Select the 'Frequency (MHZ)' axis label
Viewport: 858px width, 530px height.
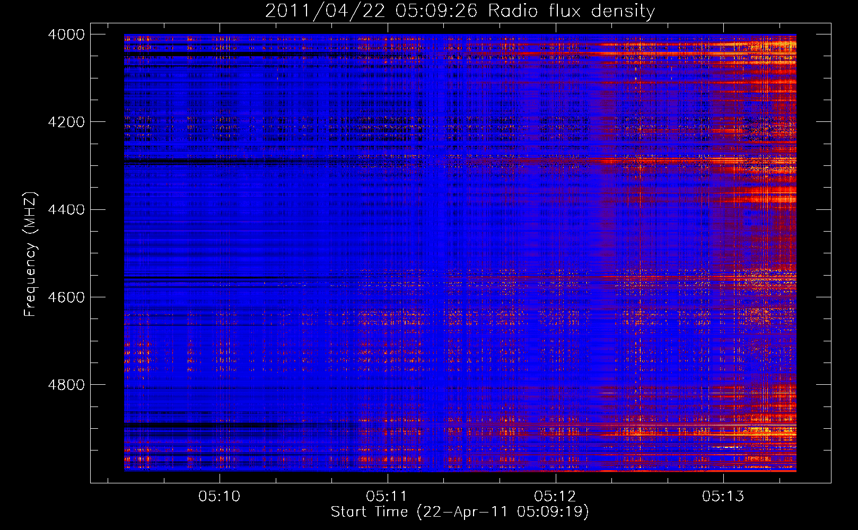(x=31, y=254)
